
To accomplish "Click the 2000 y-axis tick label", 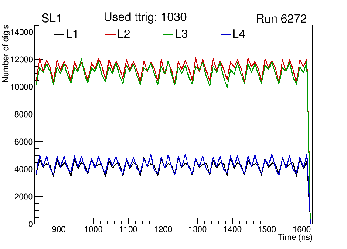I will coord(24,197).
